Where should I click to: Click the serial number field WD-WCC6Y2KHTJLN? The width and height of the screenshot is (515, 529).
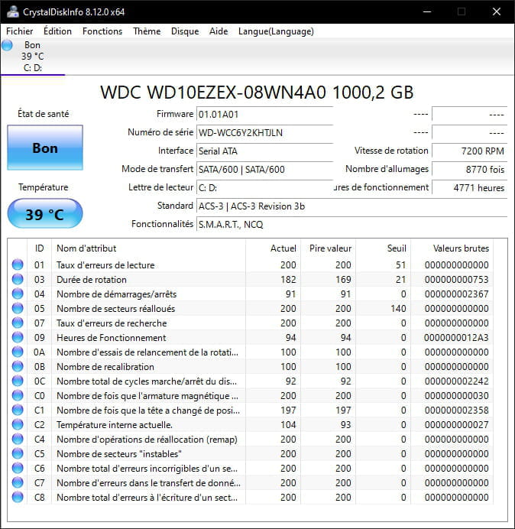(x=264, y=132)
